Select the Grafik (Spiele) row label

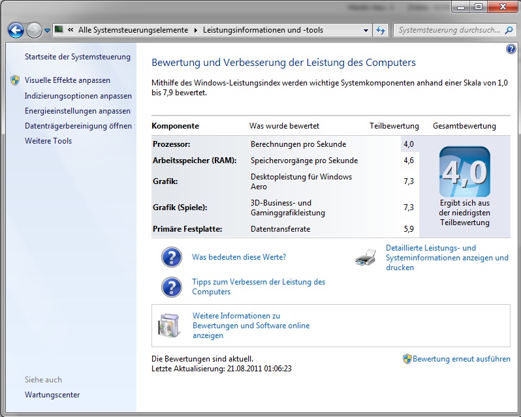point(180,207)
